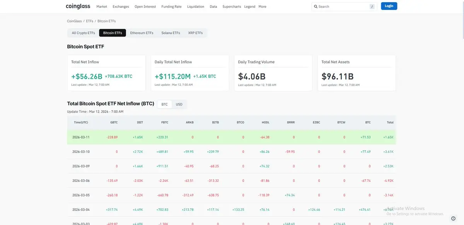Select the Bitcoin ETFs tab
Screen dimensions: 464x225
pos(113,33)
